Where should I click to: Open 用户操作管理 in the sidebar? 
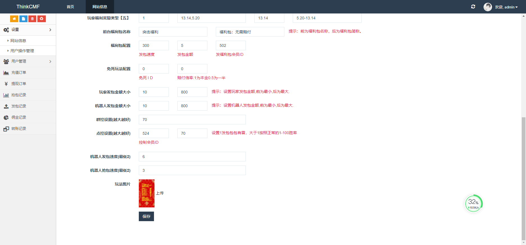point(22,51)
